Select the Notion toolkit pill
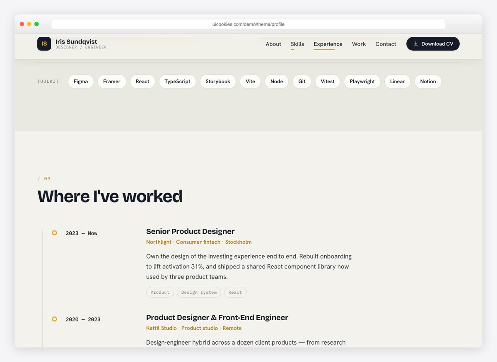The width and height of the screenshot is (497, 362). coord(428,82)
